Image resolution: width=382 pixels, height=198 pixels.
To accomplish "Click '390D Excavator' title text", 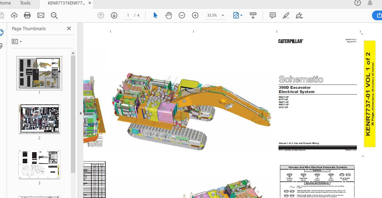I will pyautogui.click(x=295, y=88).
